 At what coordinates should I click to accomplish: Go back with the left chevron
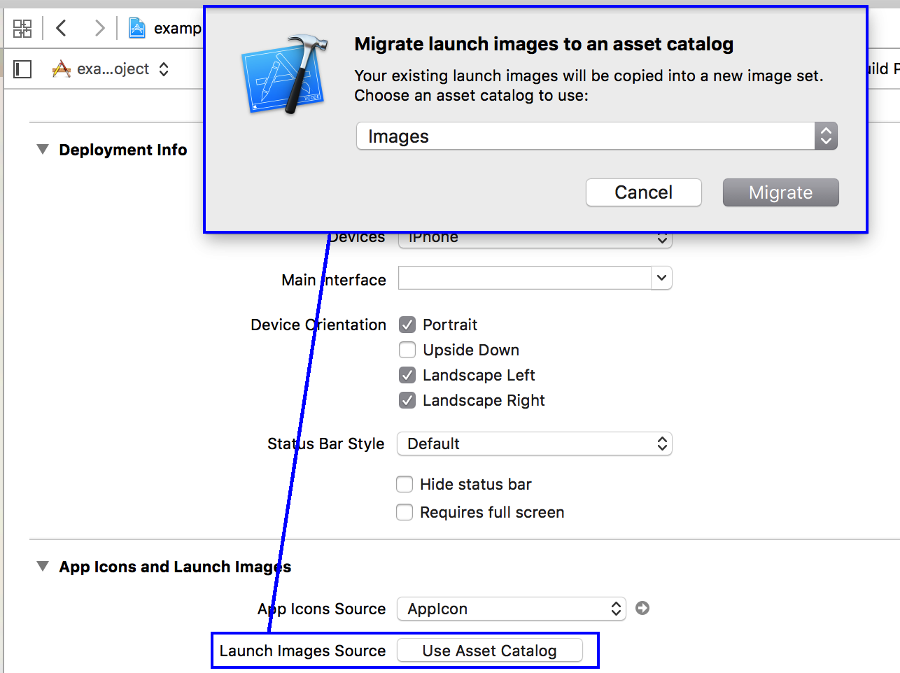click(62, 28)
